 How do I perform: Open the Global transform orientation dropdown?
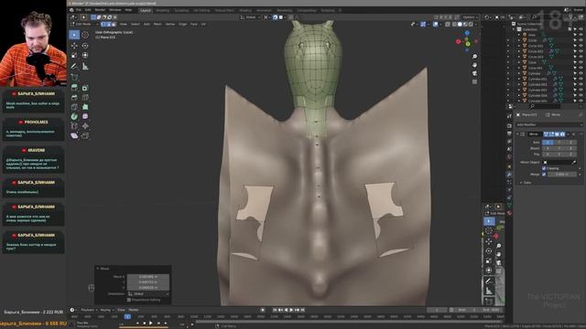(250, 17)
